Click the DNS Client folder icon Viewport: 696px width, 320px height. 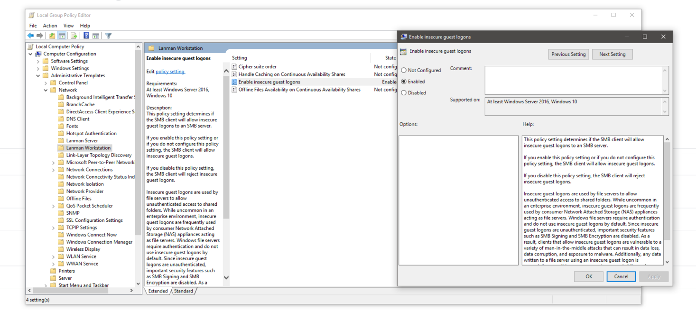coord(61,119)
